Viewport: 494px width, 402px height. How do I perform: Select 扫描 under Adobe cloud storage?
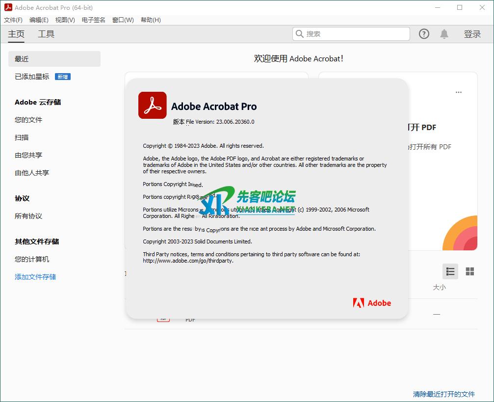coord(22,137)
